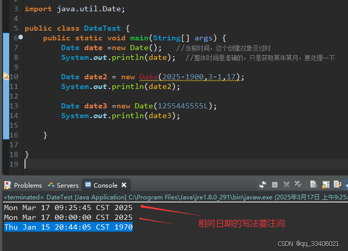The height and width of the screenshot is (251, 348).
Task: Click the 'main' method name on line 6
Action: (139, 38)
